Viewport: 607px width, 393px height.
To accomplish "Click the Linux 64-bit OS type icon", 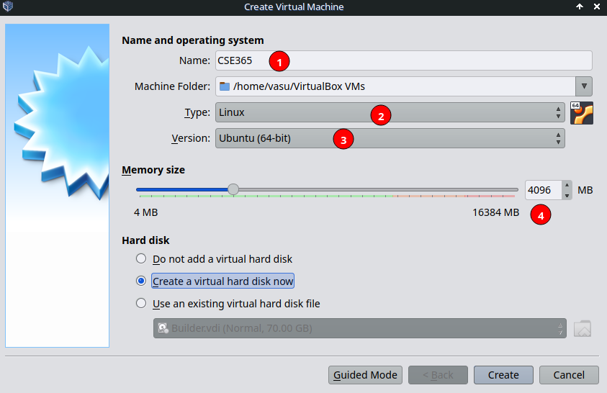I will (x=581, y=113).
